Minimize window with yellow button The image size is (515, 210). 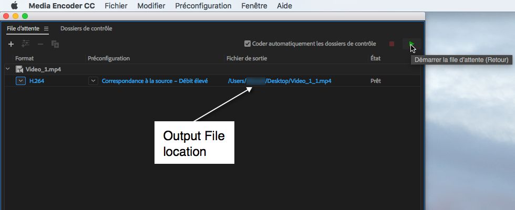click(x=15, y=16)
